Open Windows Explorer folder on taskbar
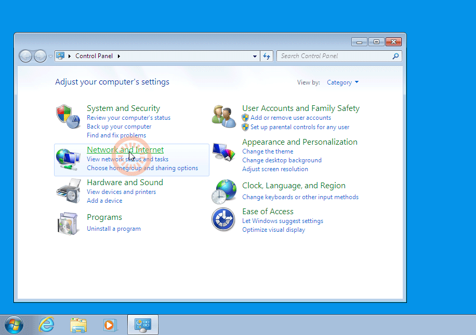Screen dimensions: 476x335 tap(78, 325)
